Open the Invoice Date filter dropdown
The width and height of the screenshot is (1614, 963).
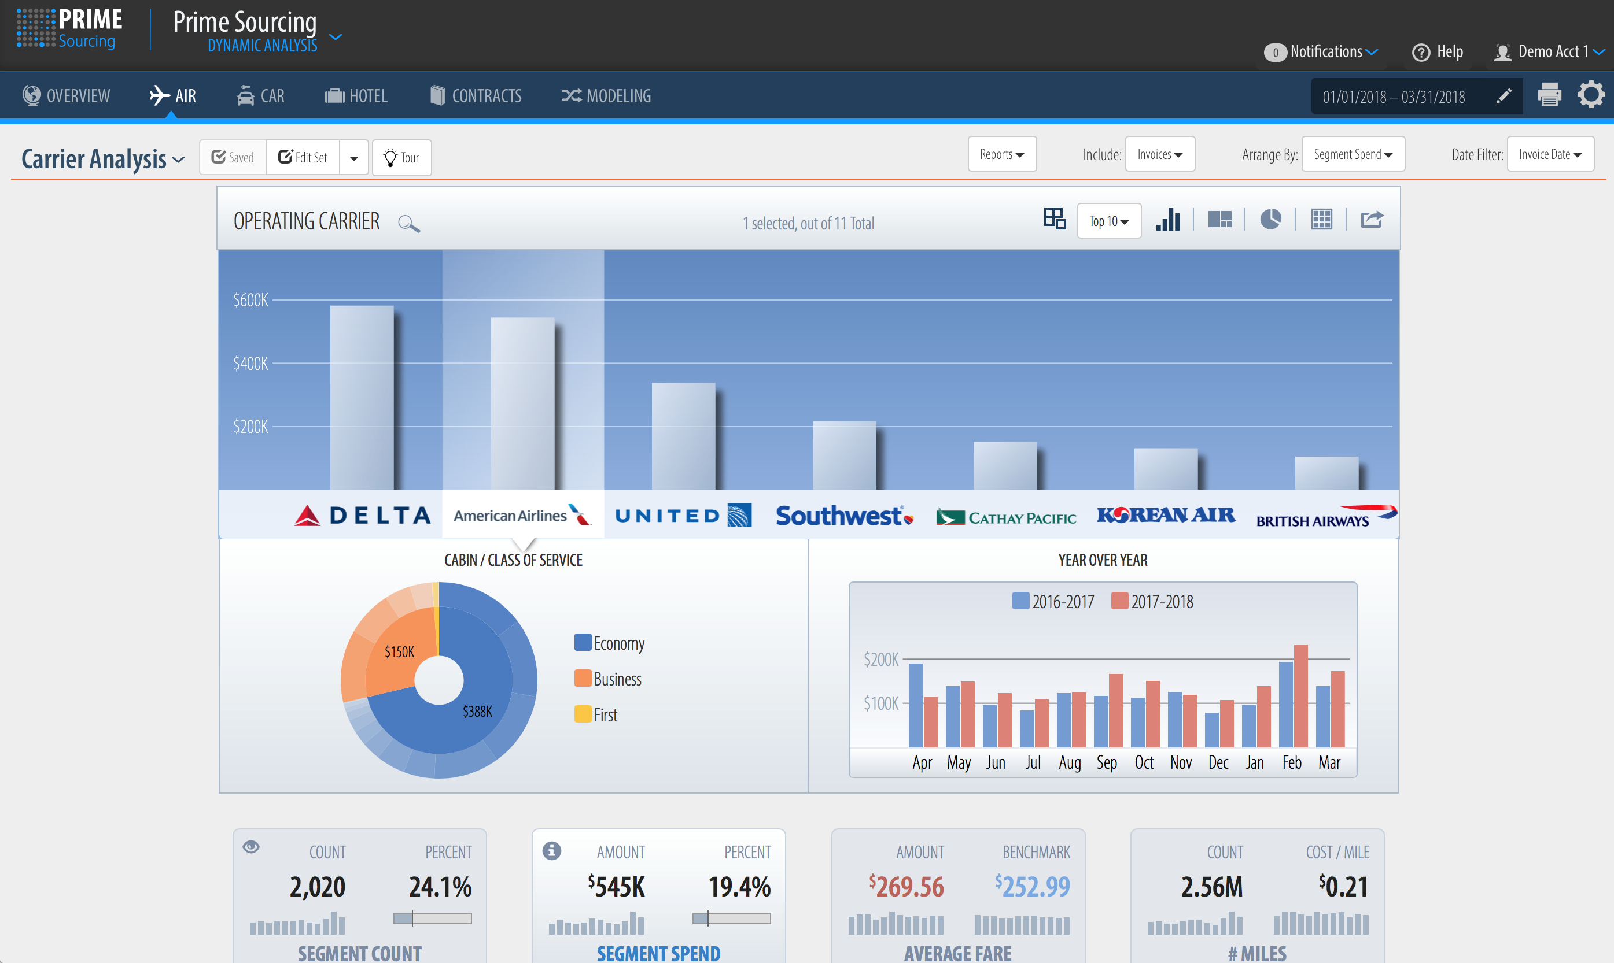coord(1550,154)
